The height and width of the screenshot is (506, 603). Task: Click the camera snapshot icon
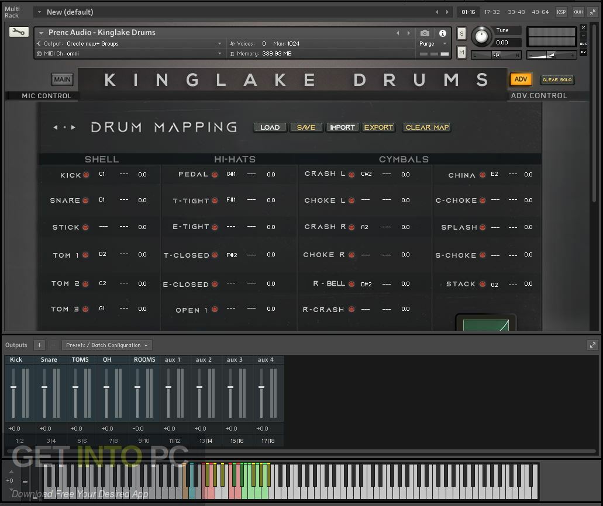pyautogui.click(x=425, y=33)
